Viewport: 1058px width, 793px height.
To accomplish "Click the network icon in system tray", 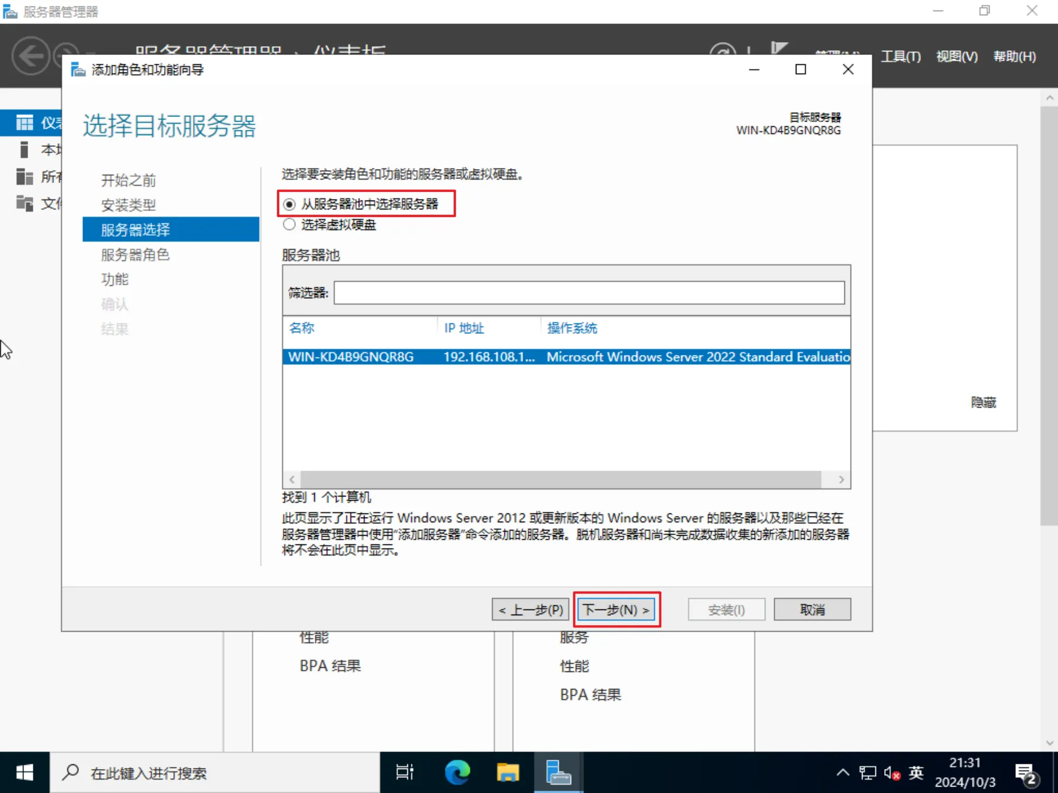I will pos(868,773).
